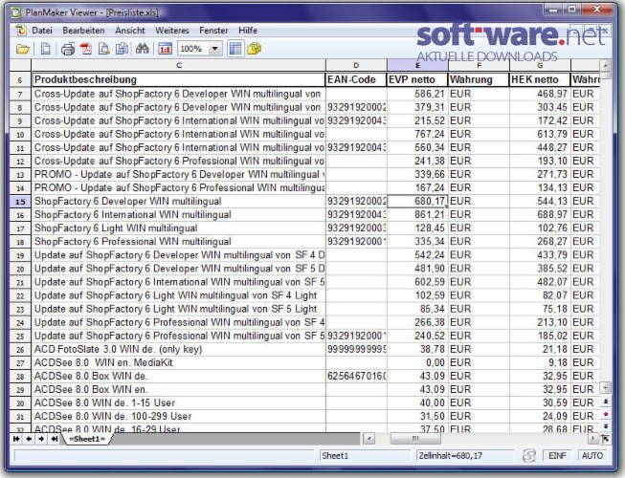Click vertical scrollbar down arrow
This screenshot has height=478, width=625.
coord(605,387)
